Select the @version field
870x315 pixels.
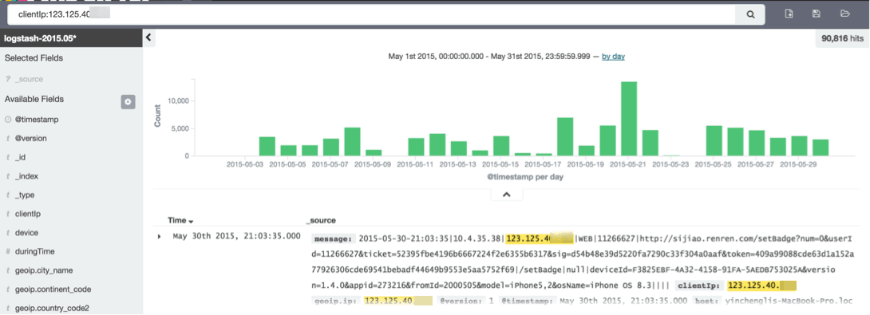[31, 138]
